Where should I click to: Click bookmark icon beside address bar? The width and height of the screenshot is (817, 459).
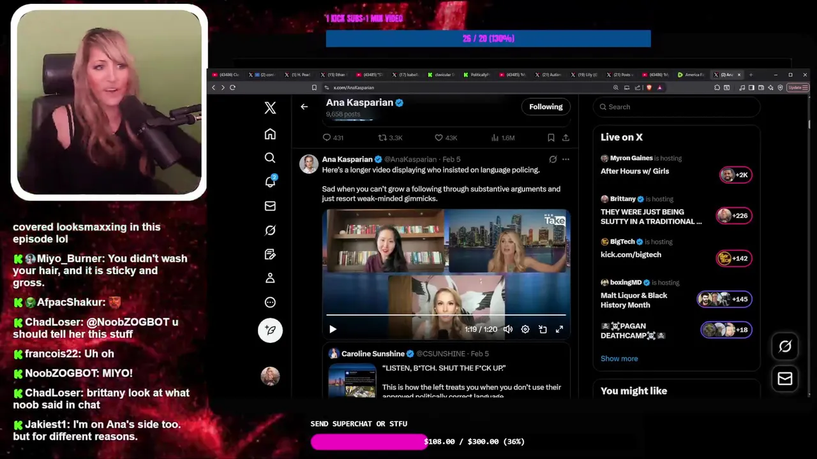click(314, 87)
